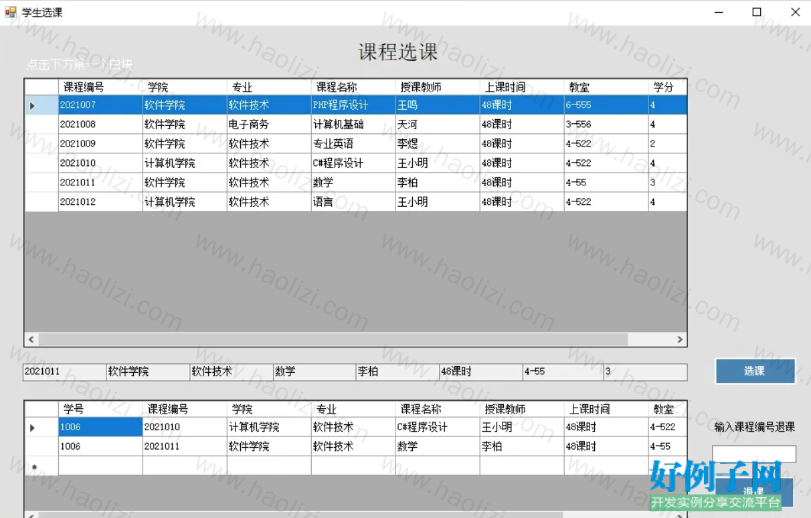This screenshot has width=811, height=518.
Task: Click highlighted 1006 student number cell
Action: tap(100, 427)
